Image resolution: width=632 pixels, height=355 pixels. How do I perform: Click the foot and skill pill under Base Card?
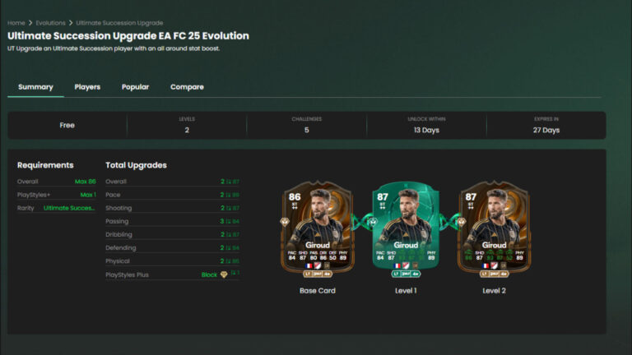(317, 274)
